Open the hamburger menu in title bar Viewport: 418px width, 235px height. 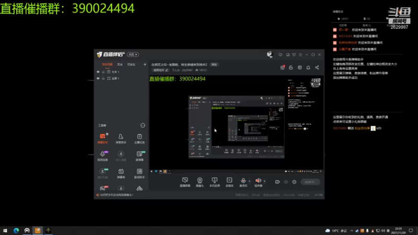(x=300, y=55)
